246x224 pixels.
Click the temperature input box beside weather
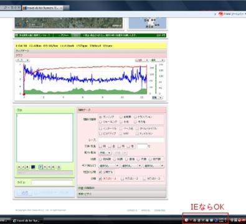(142, 146)
